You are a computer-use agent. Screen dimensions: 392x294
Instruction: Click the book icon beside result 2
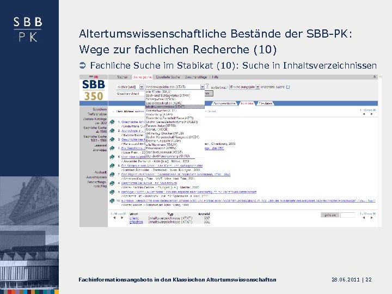[x=112, y=131]
